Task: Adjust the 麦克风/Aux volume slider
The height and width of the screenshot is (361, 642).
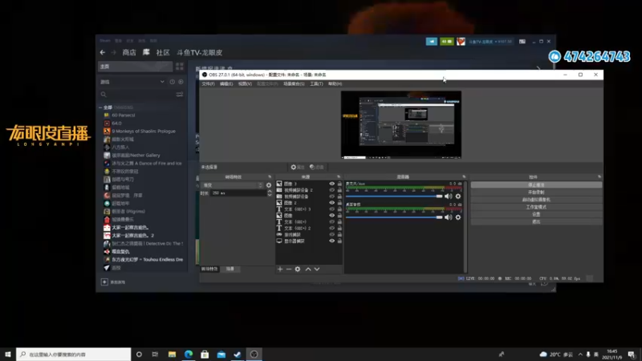Action: (x=394, y=197)
